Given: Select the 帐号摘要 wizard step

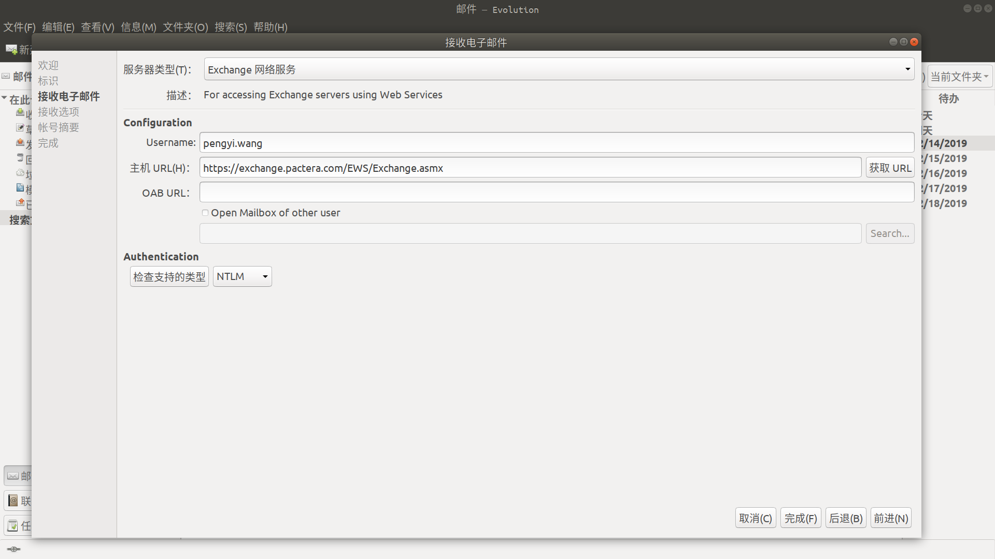Looking at the screenshot, I should (x=59, y=127).
